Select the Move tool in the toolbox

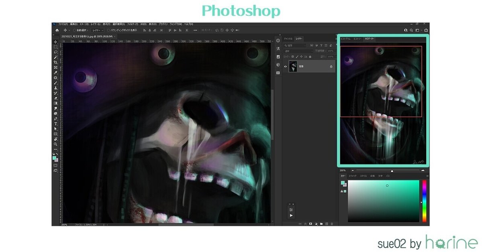tap(55, 42)
